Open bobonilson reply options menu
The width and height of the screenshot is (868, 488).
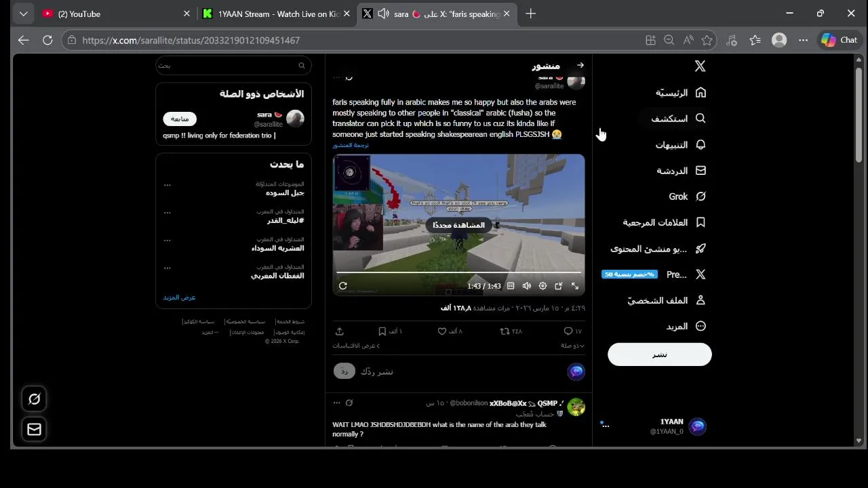pos(336,403)
